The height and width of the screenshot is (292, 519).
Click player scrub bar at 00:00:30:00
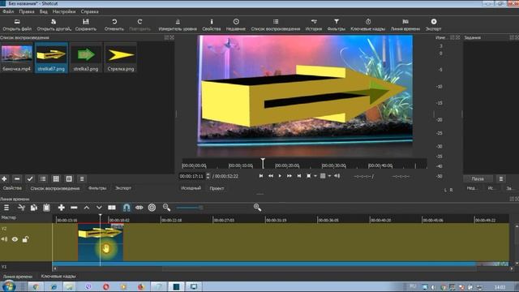pos(323,165)
